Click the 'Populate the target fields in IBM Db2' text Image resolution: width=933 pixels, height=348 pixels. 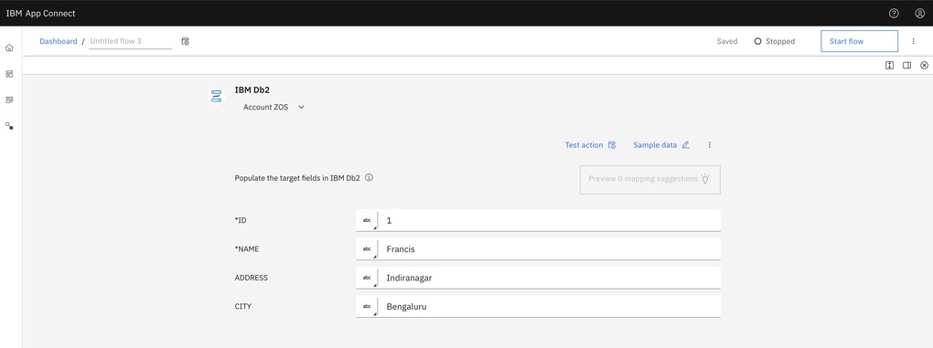[297, 177]
